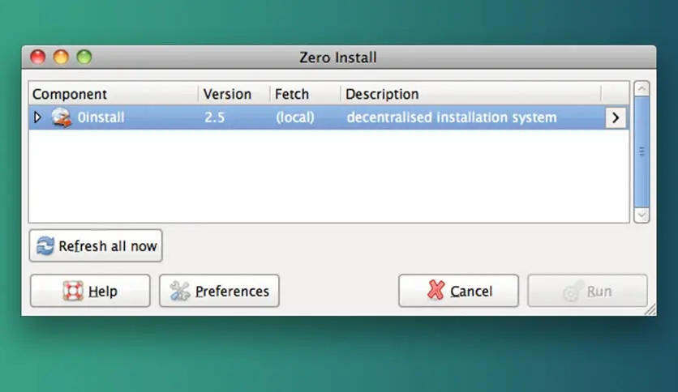Expand the 0install component tree row
678x392 pixels.
click(x=37, y=117)
